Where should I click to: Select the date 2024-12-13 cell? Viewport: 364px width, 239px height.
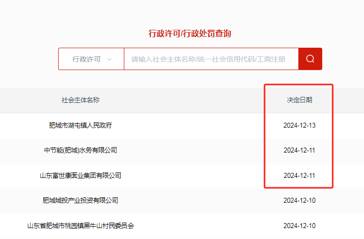tap(299, 125)
